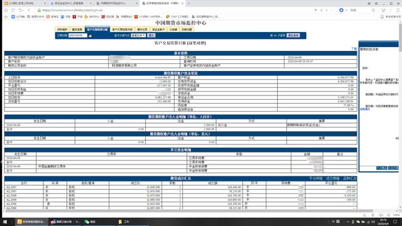Screen dimensions: 402x226
Task: Open the shopping cart icon in the browser toolbar
Action: pos(383,10)
